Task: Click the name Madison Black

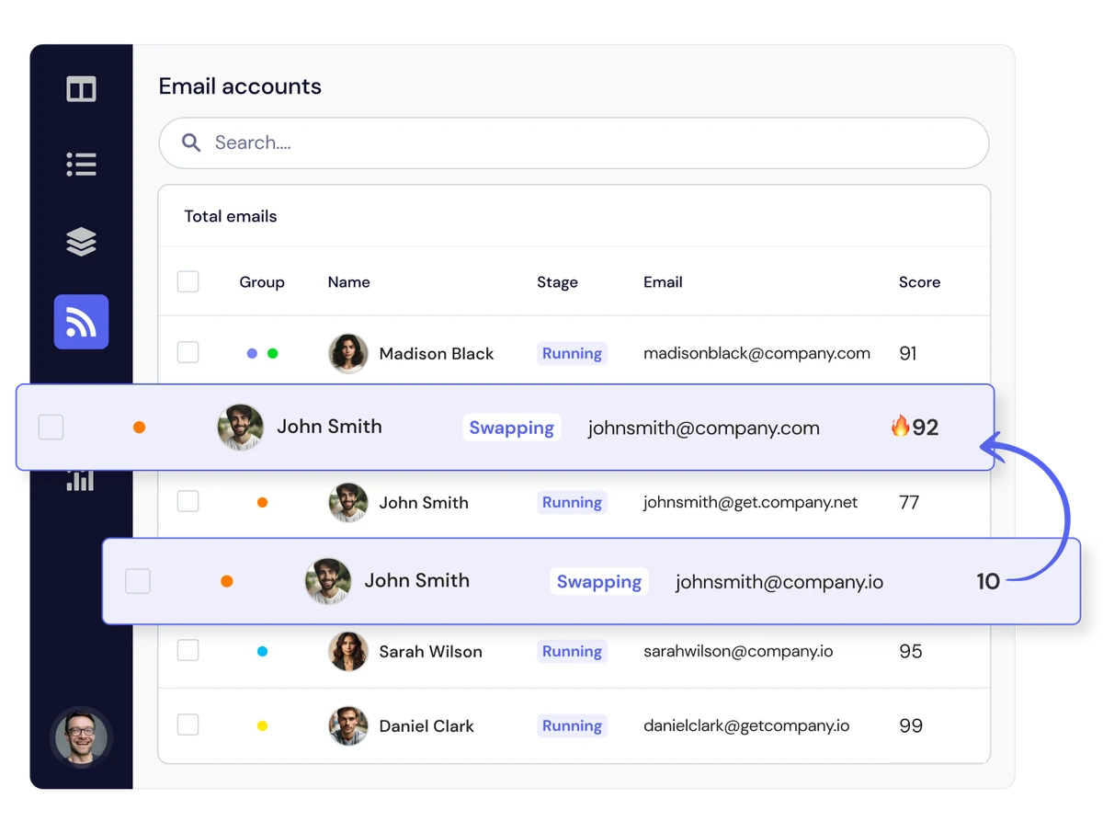Action: pos(437,353)
